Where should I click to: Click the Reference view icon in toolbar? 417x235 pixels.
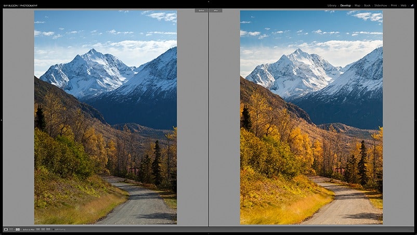coord(11,229)
